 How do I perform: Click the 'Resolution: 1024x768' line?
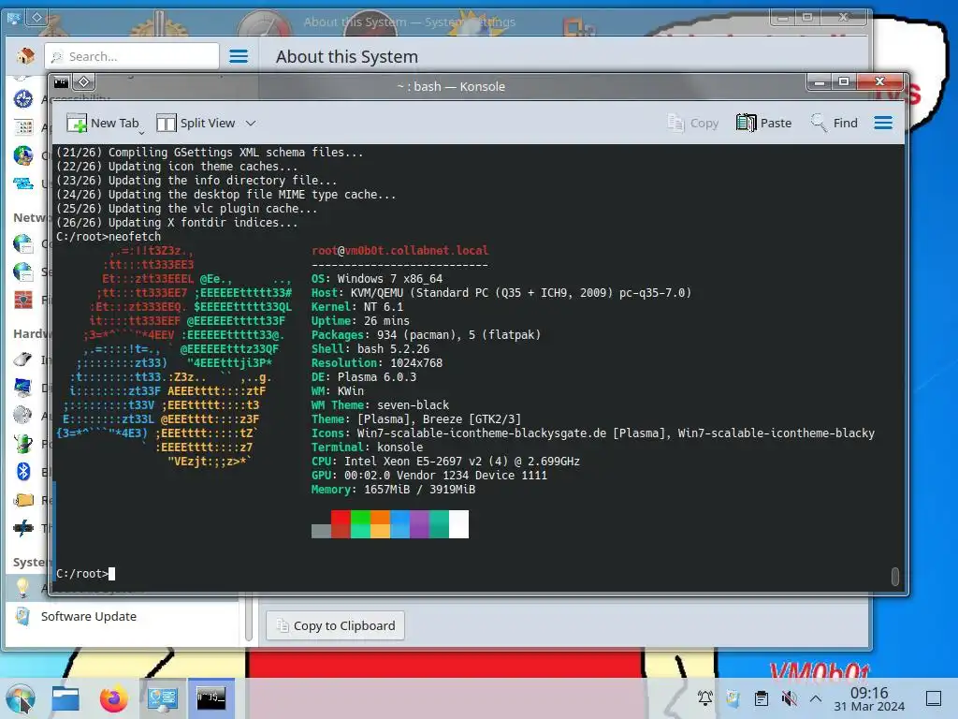377,363
